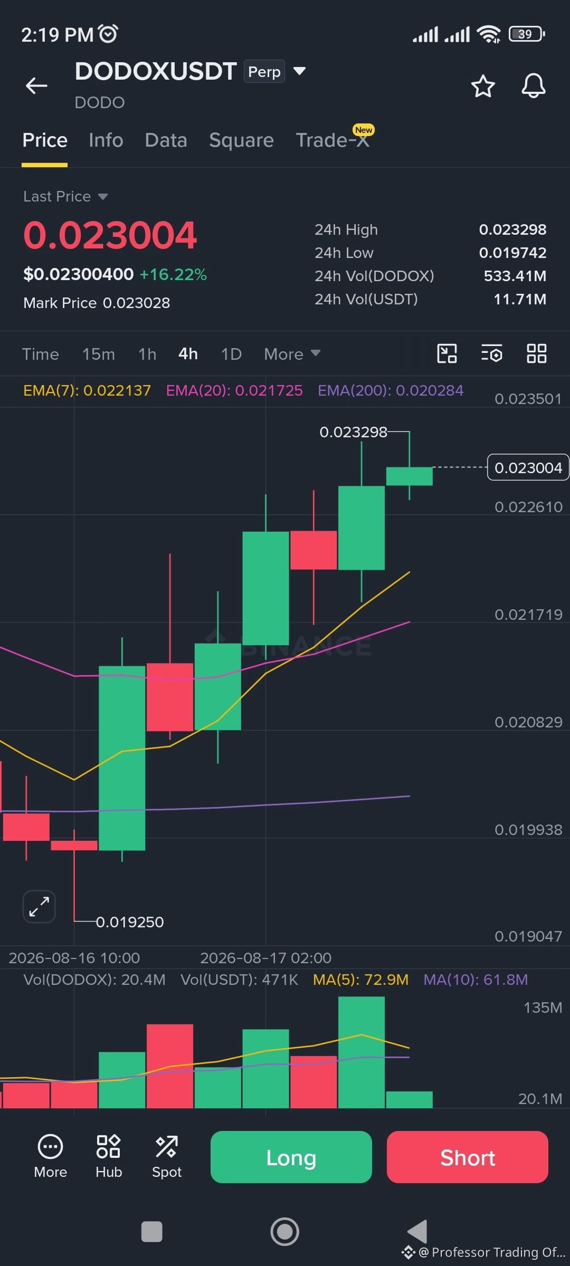Open chart indicator settings icon
This screenshot has width=570, height=1266.
(491, 353)
